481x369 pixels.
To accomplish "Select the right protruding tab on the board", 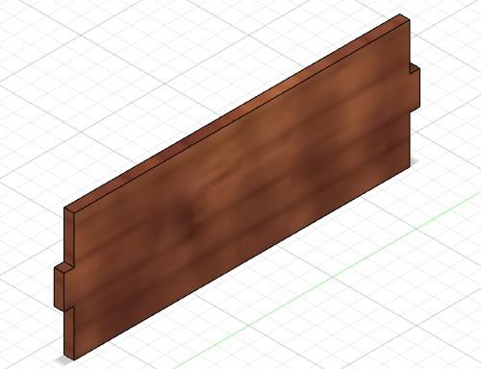I will coord(415,87).
